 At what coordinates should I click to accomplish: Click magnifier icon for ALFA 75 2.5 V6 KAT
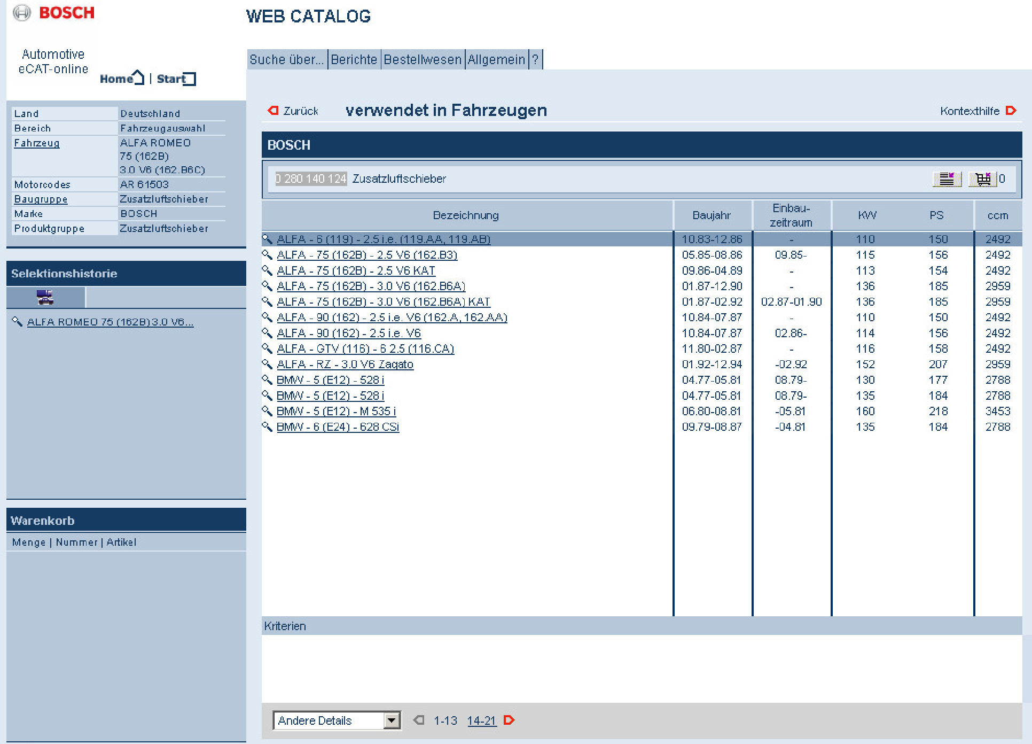click(267, 270)
